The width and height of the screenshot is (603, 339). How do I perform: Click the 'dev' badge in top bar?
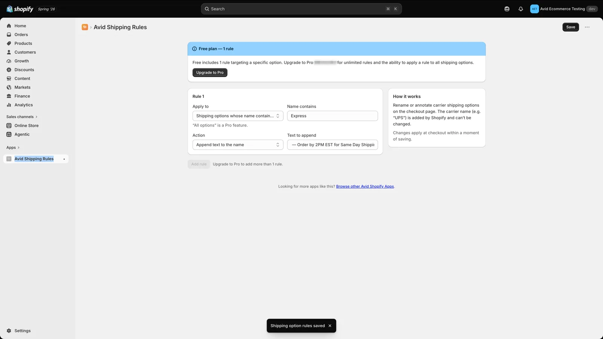point(592,9)
